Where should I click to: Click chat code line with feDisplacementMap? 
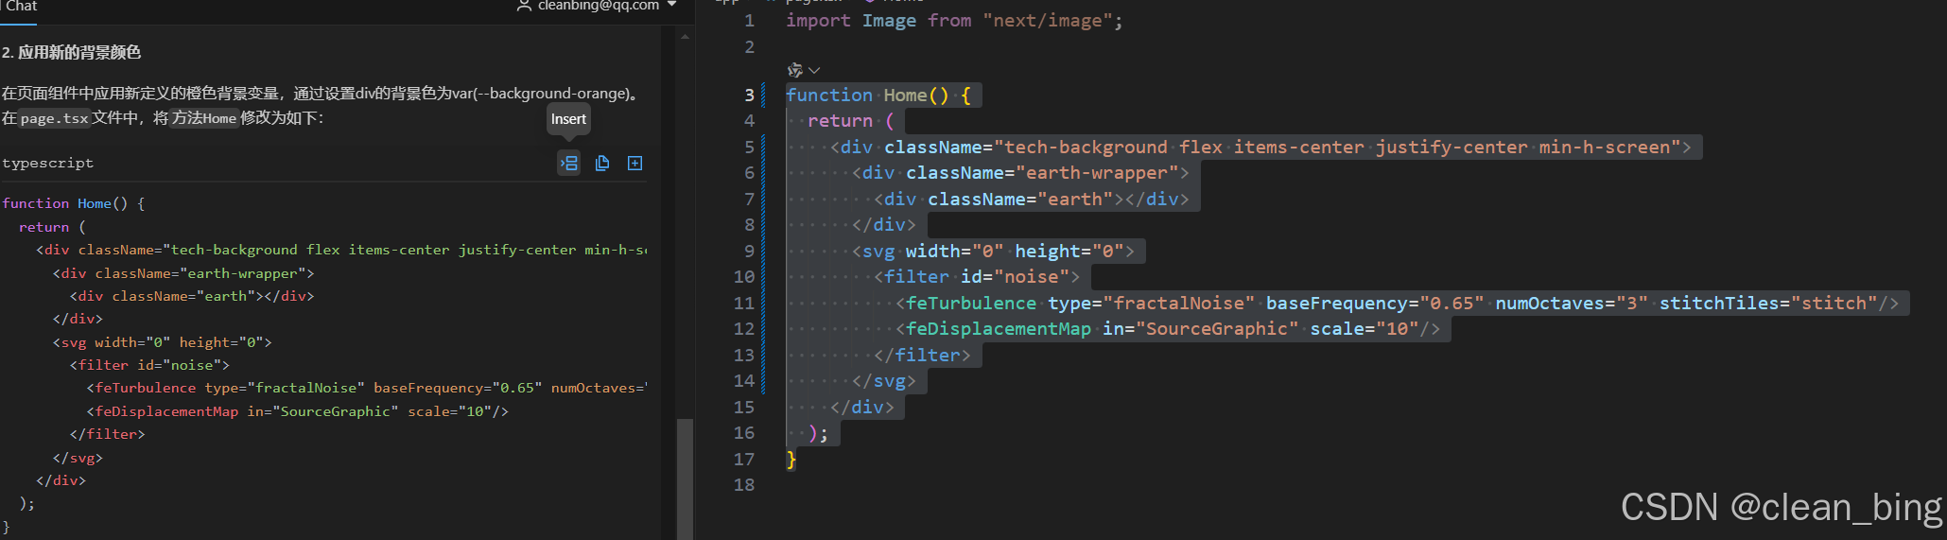298,411
